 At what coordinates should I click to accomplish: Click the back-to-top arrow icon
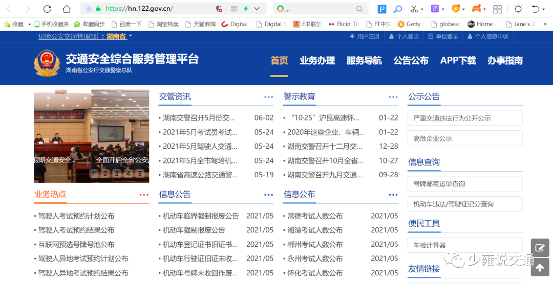coord(540,267)
